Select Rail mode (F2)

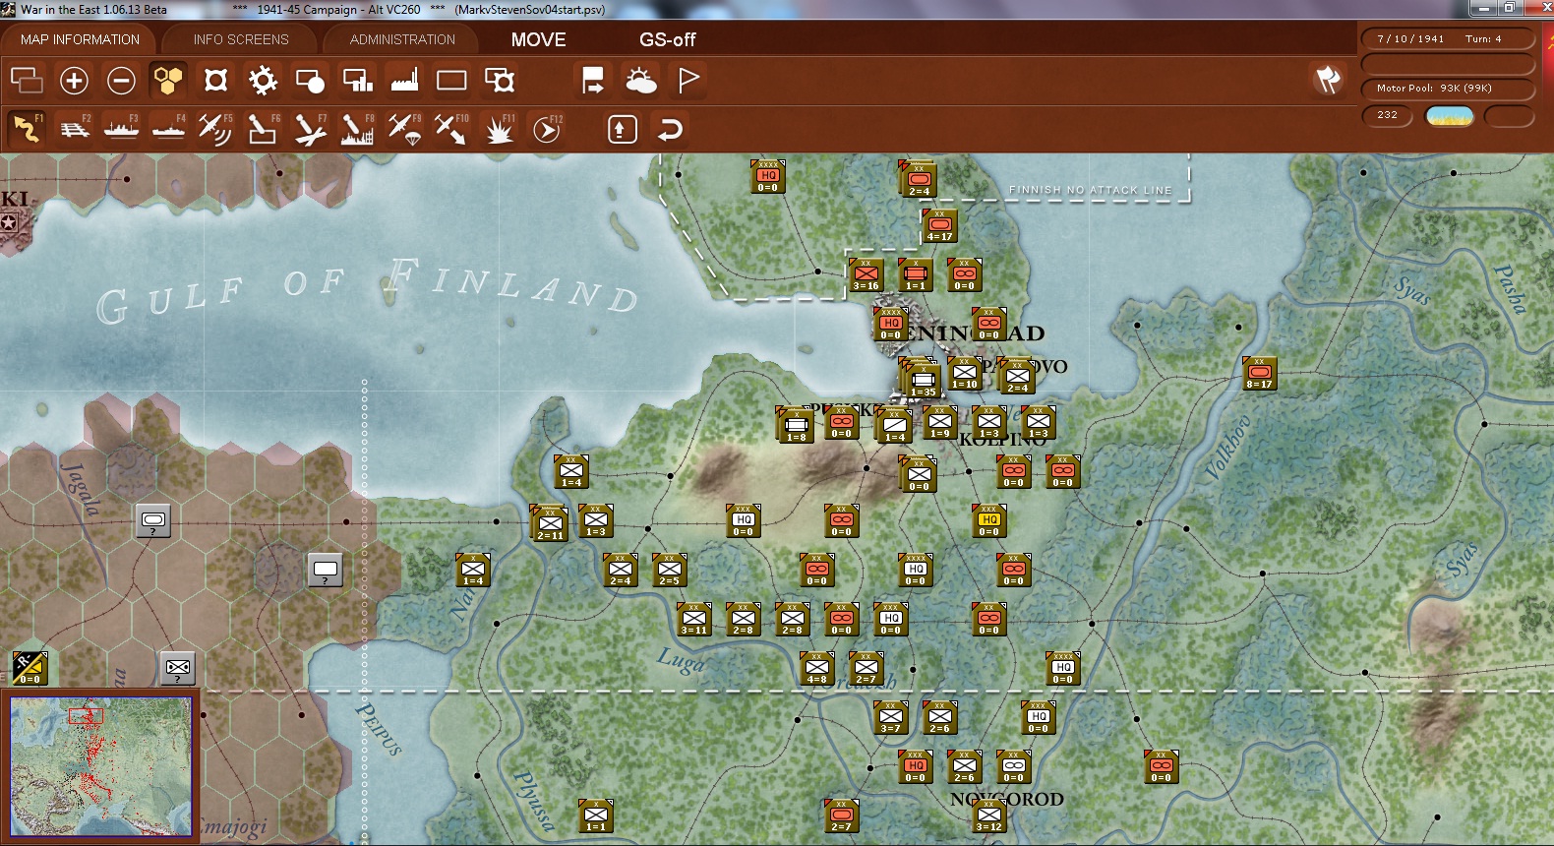point(75,129)
